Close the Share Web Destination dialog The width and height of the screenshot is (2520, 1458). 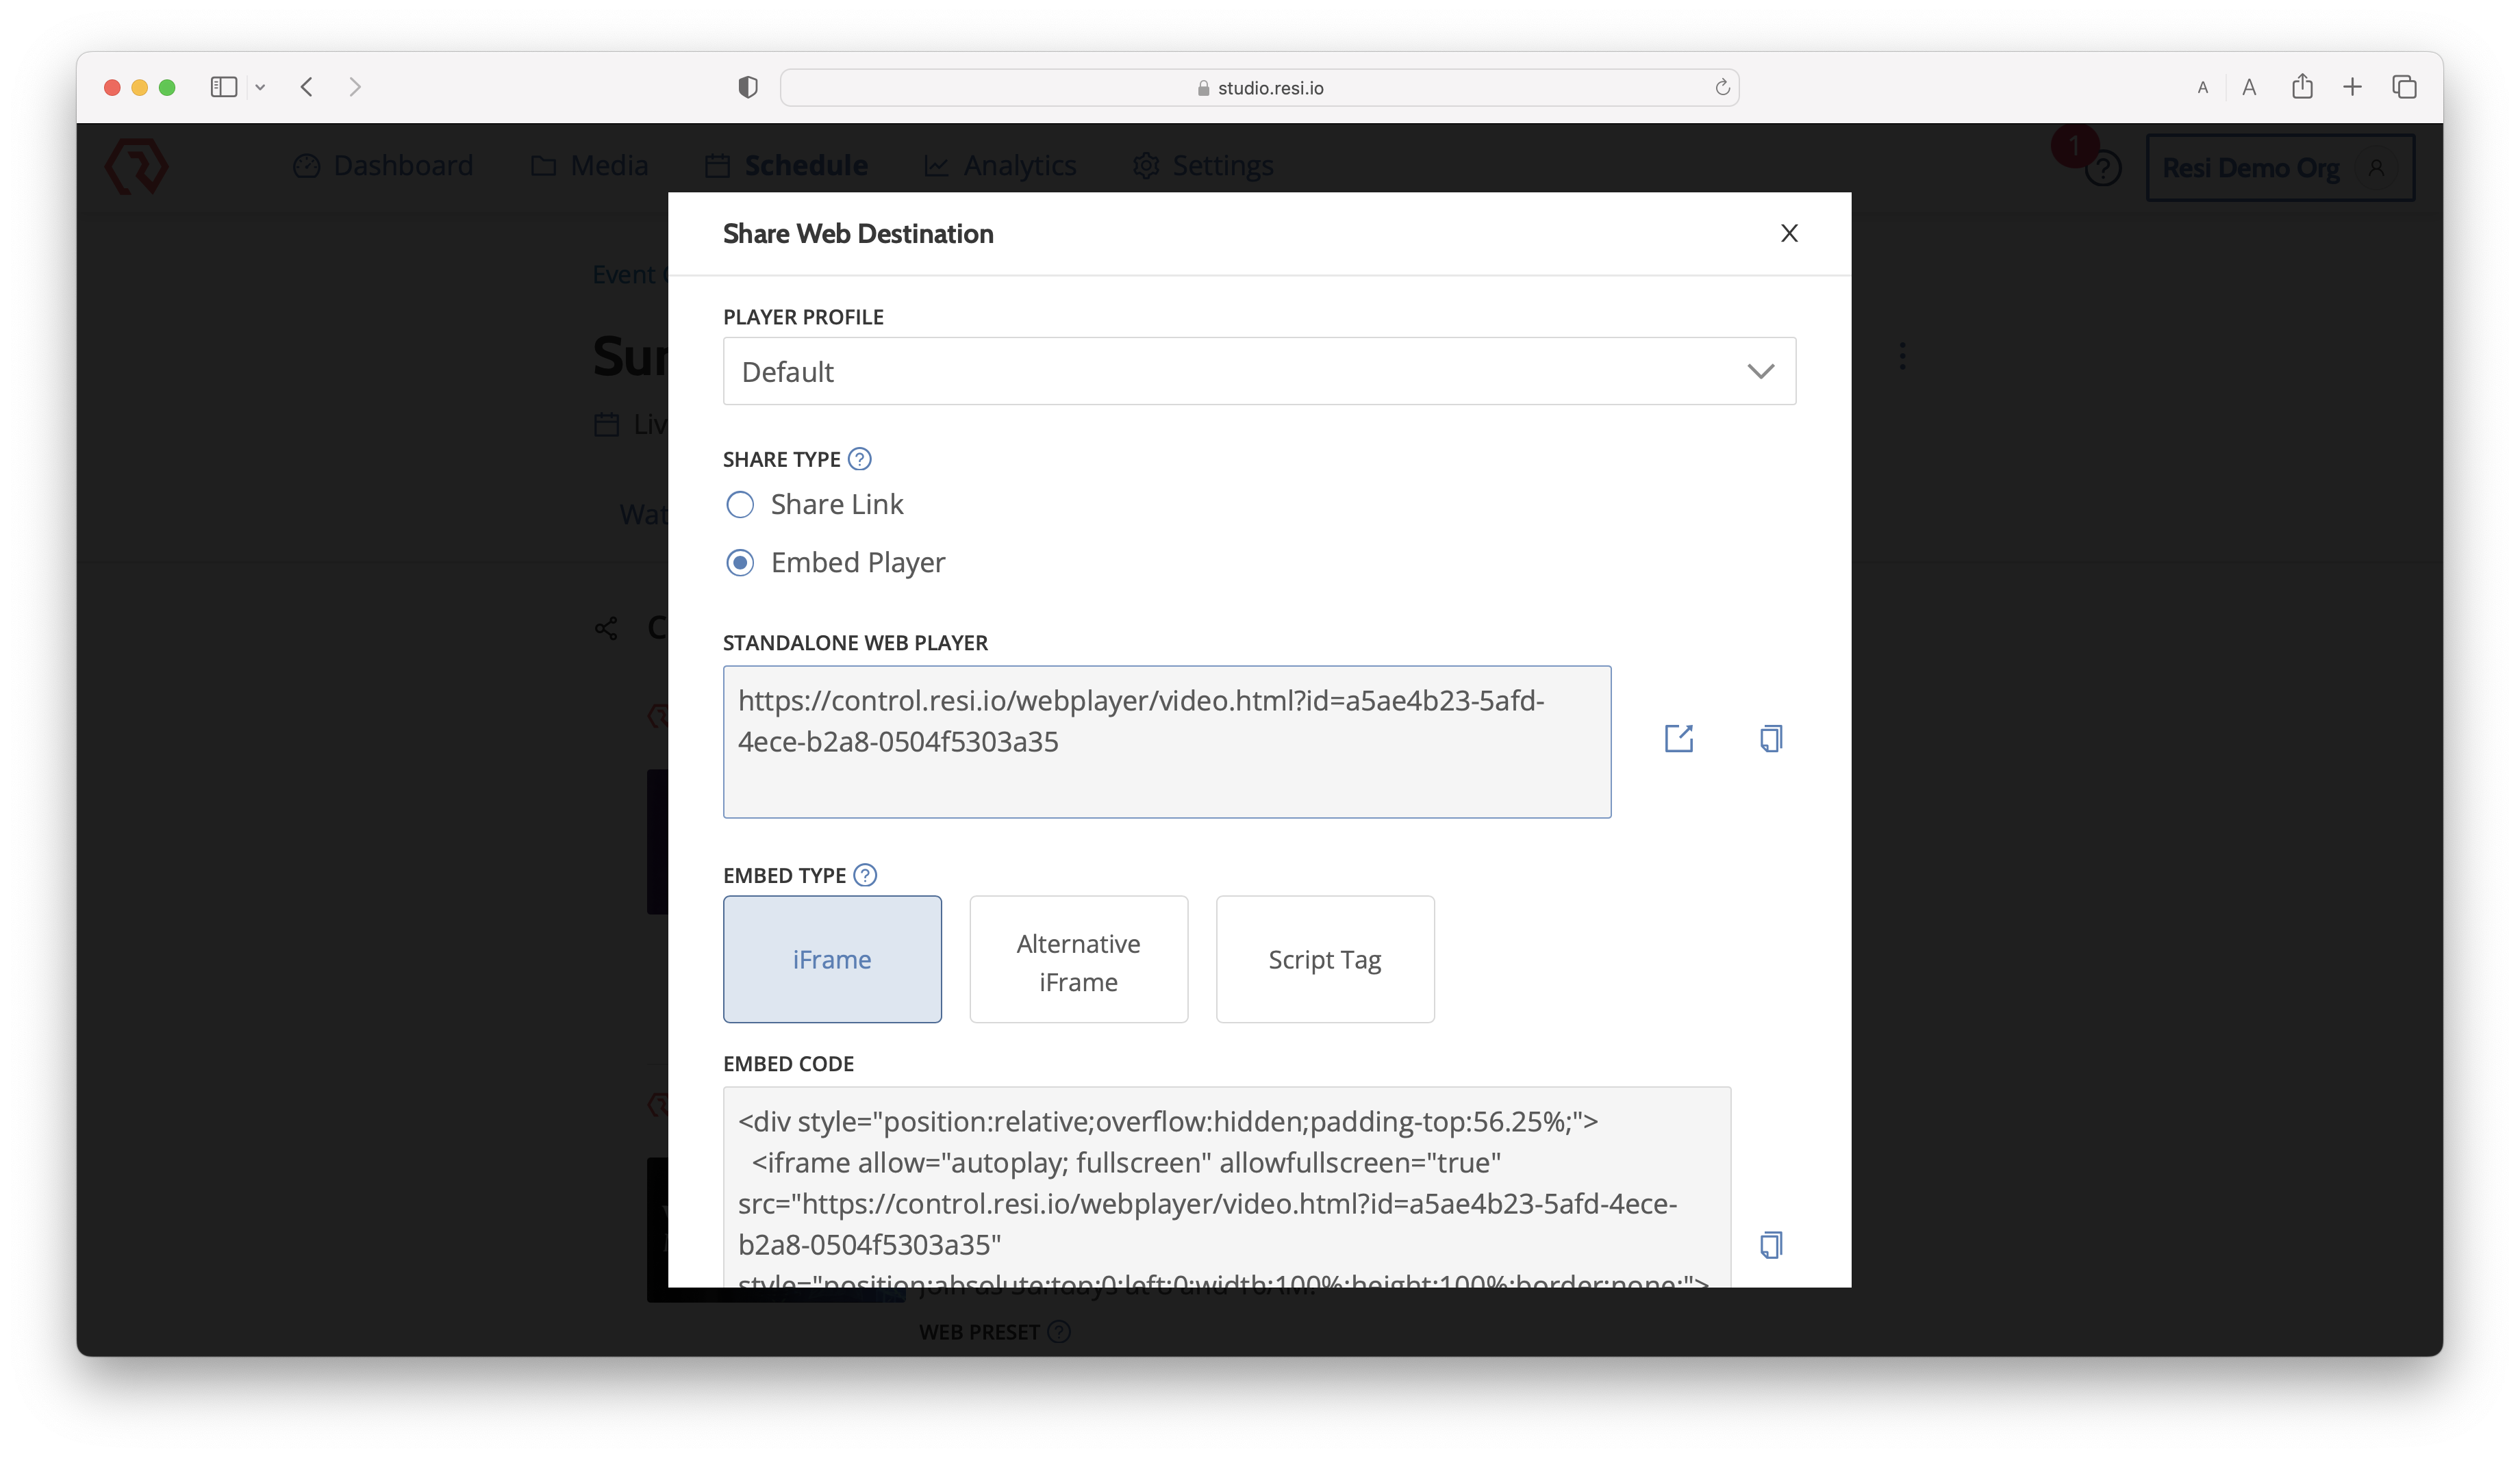(1789, 233)
